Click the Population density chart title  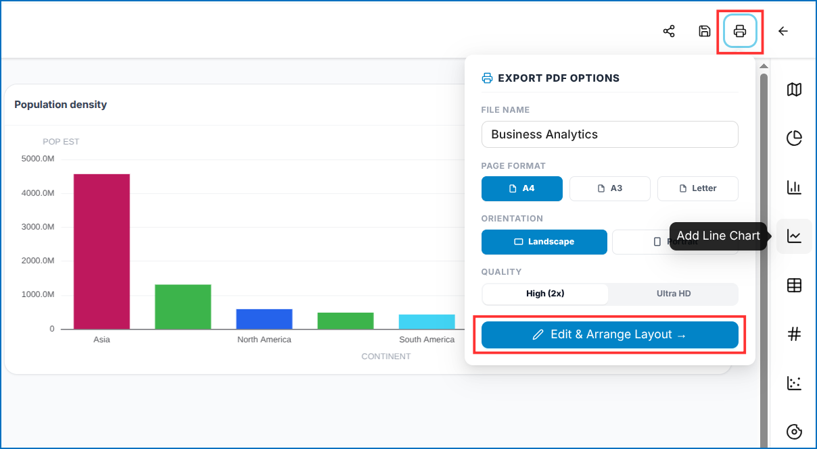coord(60,105)
